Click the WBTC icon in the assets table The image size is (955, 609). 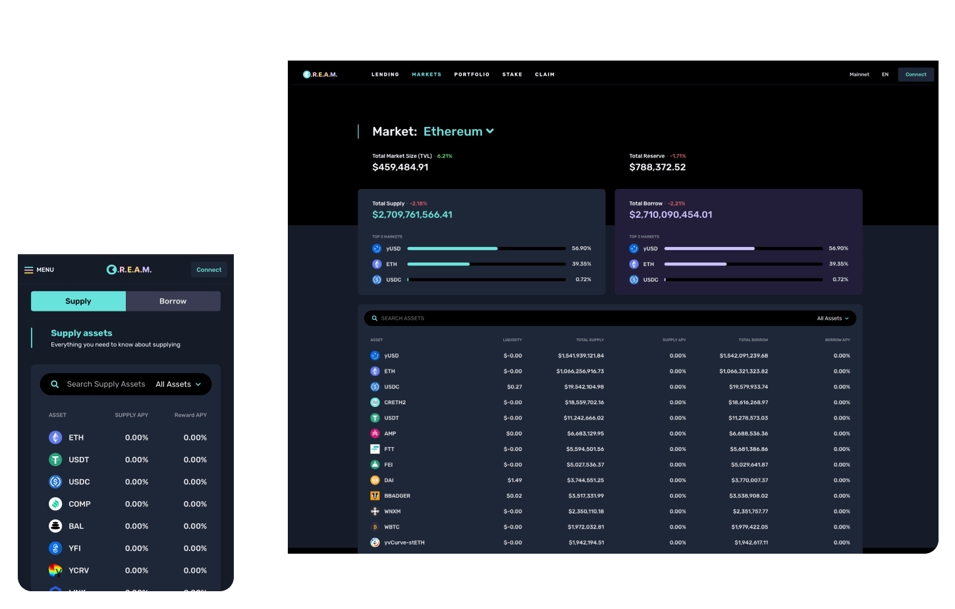point(375,527)
